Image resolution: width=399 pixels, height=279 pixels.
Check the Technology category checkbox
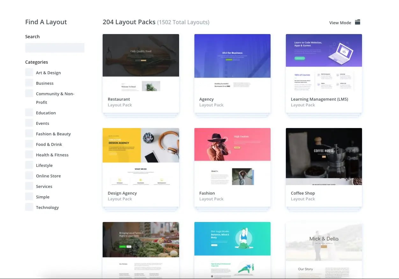coord(29,207)
